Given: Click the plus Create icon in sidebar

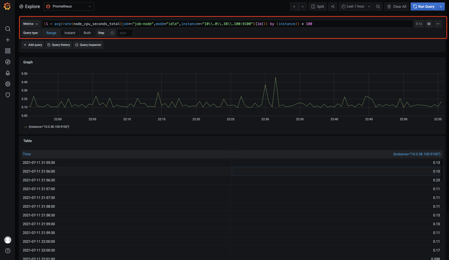Looking at the screenshot, I should (8, 40).
